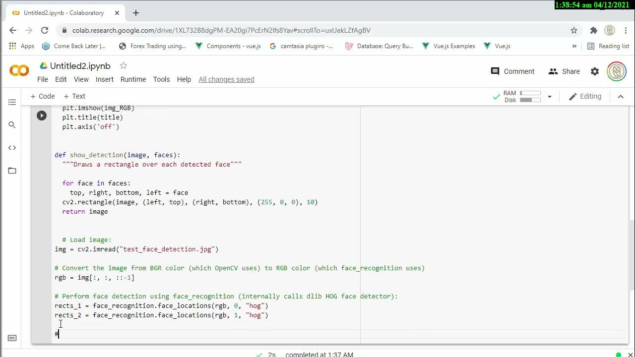Image resolution: width=635 pixels, height=357 pixels.
Task: Open the table of contents panel
Action: click(12, 102)
